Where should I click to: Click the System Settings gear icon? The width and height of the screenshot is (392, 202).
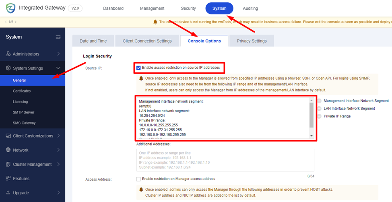point(8,68)
